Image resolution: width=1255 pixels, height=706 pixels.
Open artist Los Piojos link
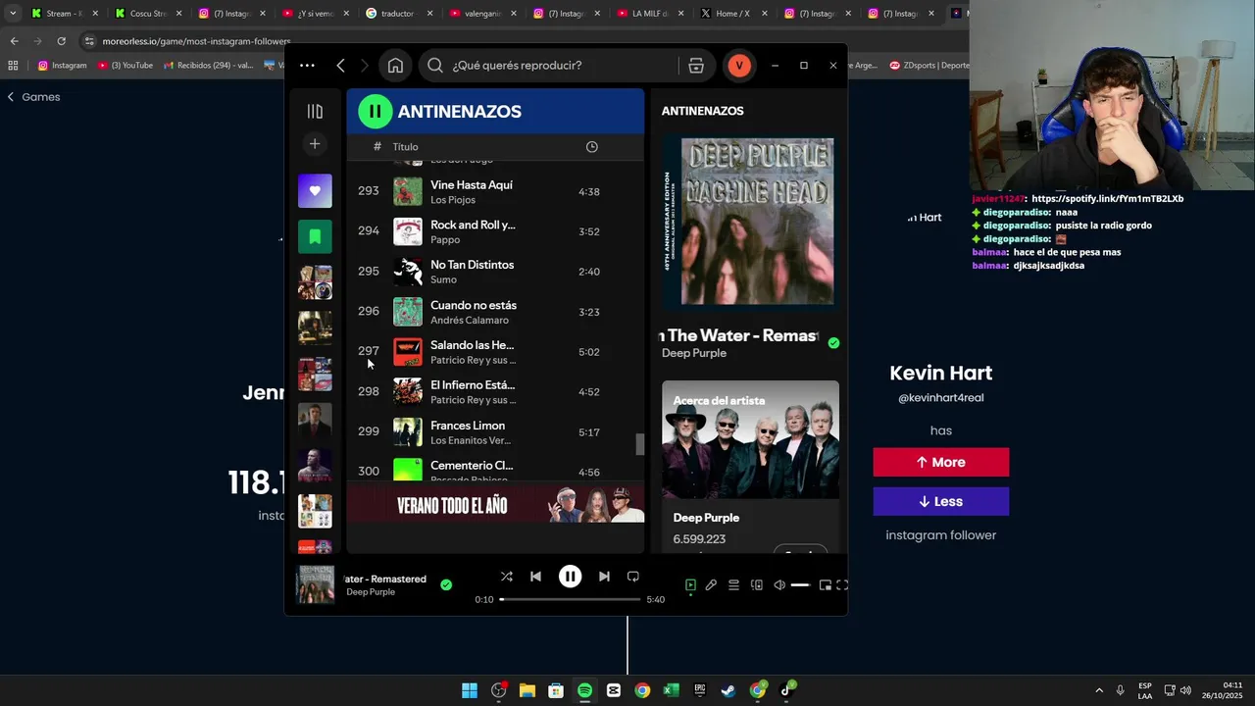tap(453, 200)
